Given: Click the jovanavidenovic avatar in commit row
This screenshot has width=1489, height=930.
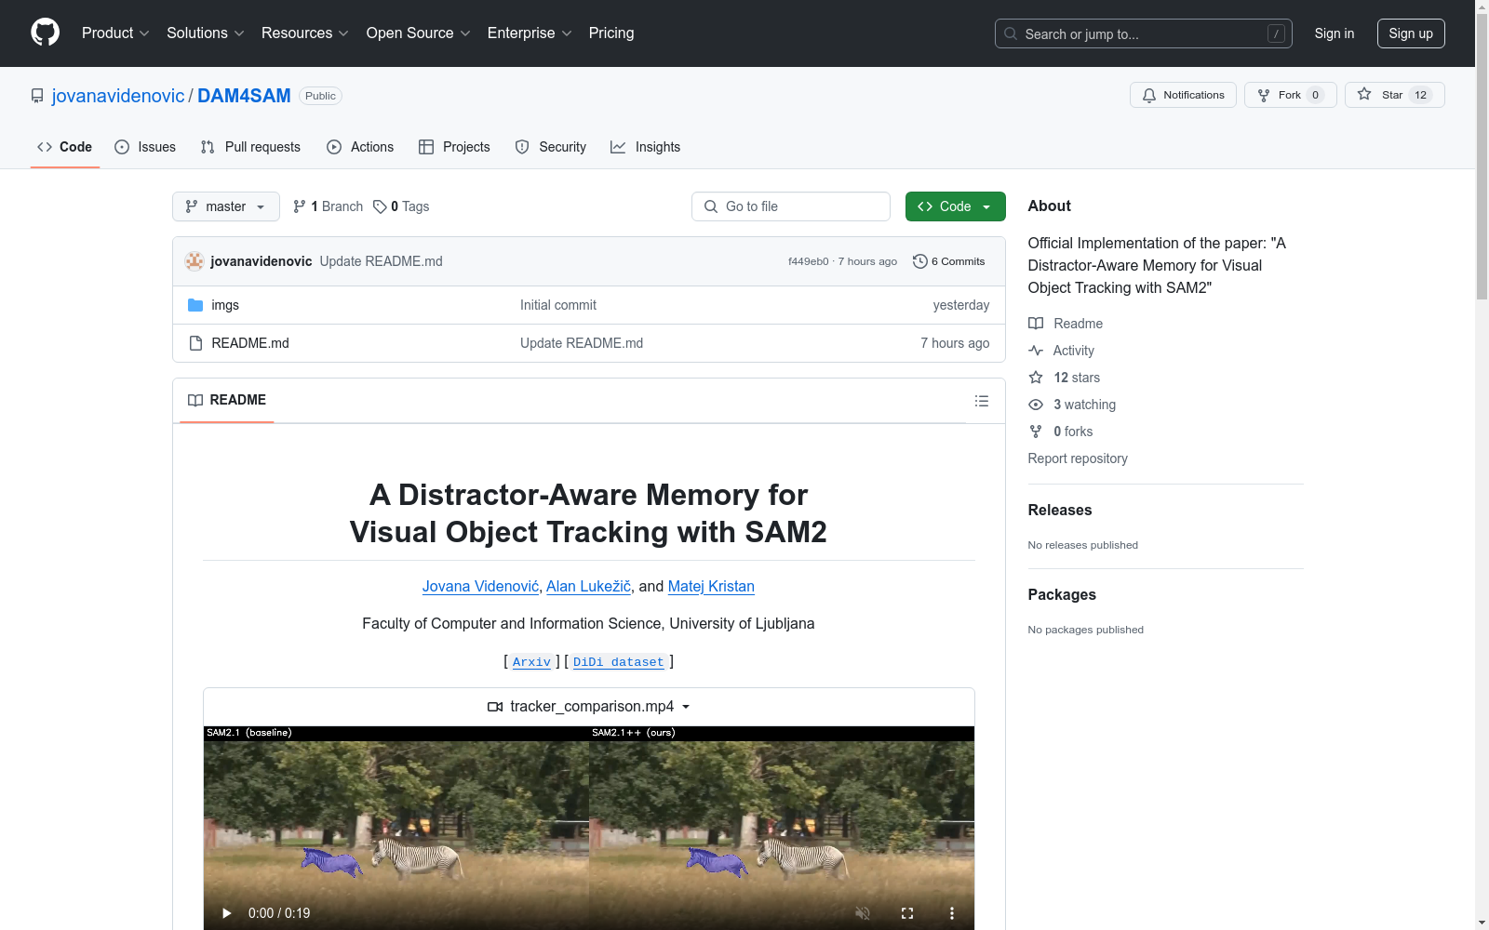Looking at the screenshot, I should (195, 261).
